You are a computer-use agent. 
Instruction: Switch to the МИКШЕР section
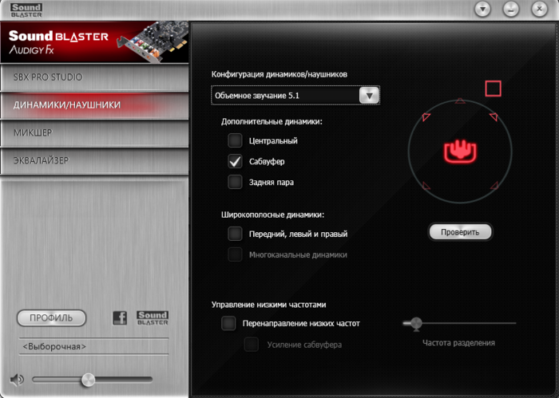click(94, 132)
